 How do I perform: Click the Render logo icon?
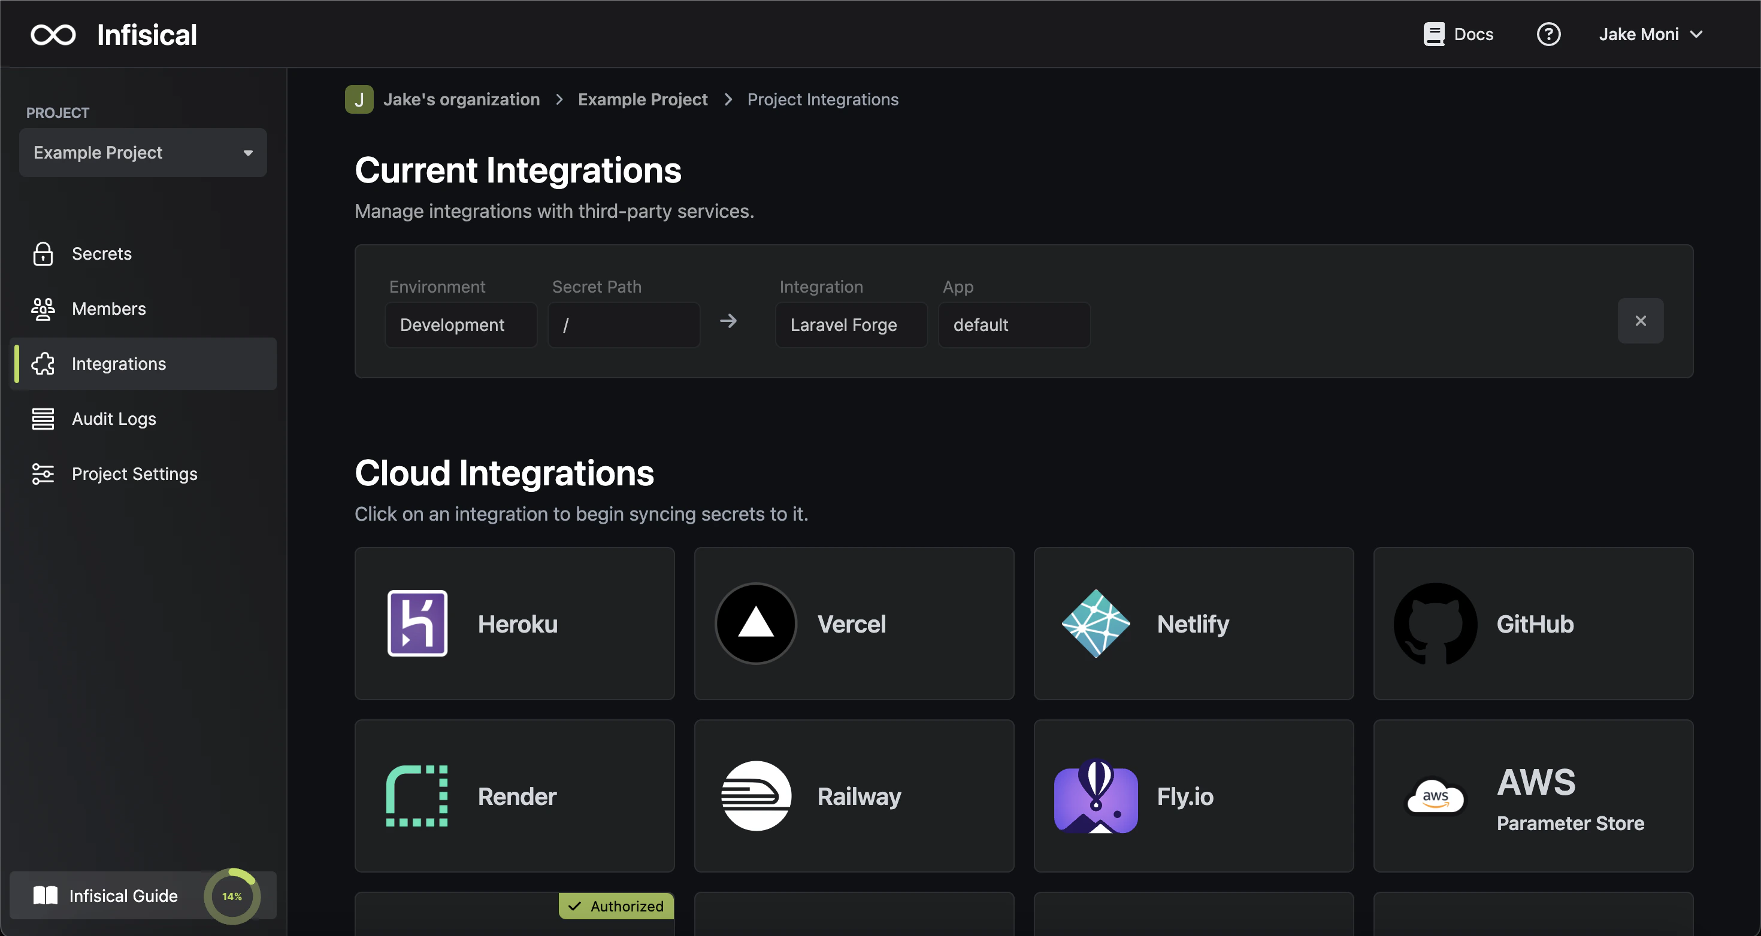point(417,795)
